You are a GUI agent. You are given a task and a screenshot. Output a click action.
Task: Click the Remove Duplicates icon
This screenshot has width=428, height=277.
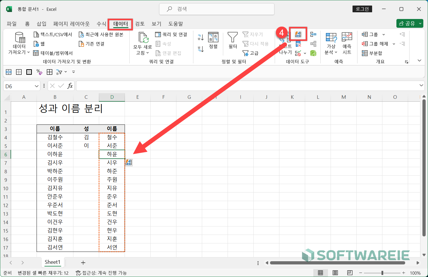pyautogui.click(x=298, y=44)
